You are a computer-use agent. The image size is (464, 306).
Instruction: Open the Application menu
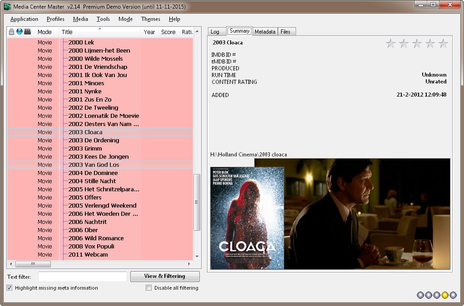[x=24, y=19]
